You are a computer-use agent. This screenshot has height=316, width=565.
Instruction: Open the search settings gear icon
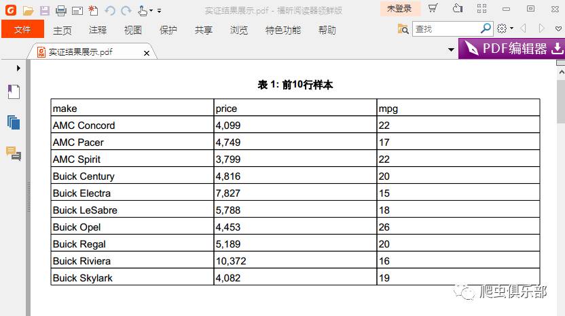tap(502, 28)
